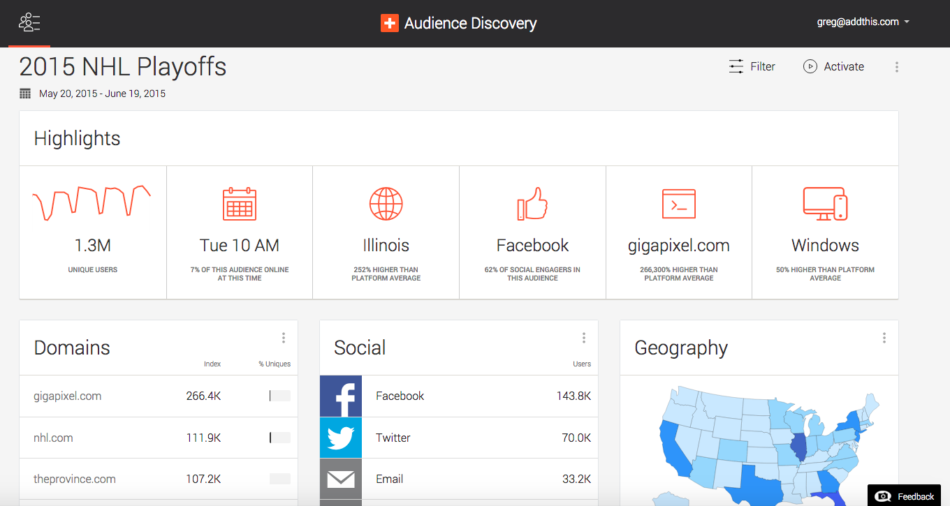Click the Highlights section heading
Image resolution: width=950 pixels, height=506 pixels.
[x=77, y=138]
